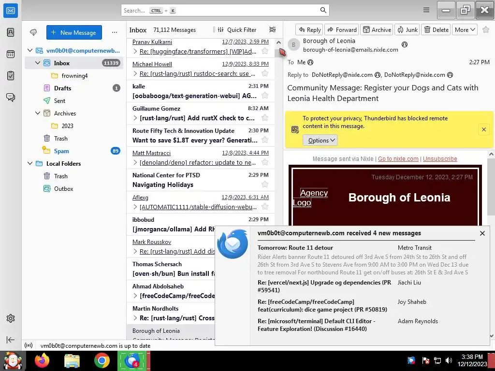Open the Chat space icon
Screen dimensions: 495x371
click(11, 97)
